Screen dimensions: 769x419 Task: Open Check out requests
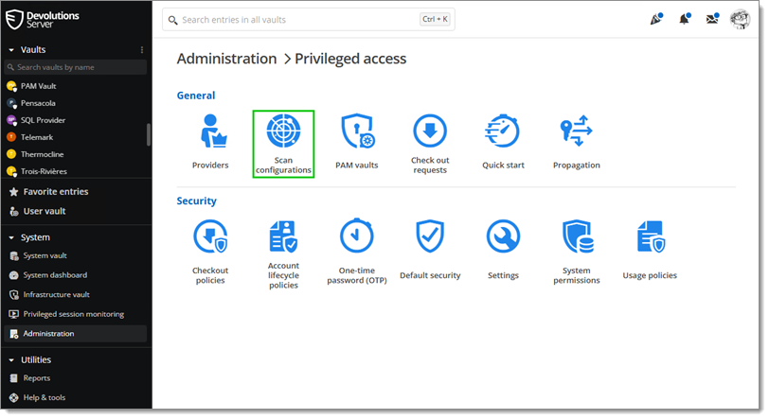coord(429,133)
